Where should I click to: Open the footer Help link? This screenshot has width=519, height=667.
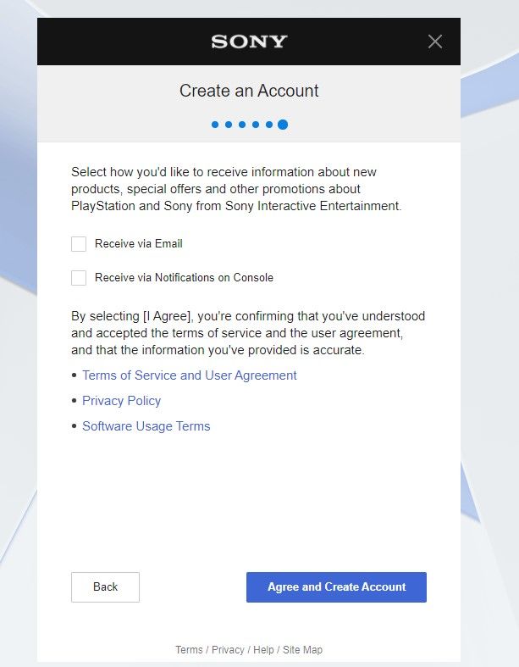pyautogui.click(x=263, y=650)
